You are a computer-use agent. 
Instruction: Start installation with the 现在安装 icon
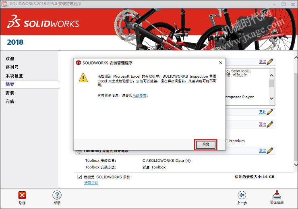pyautogui.click(x=277, y=195)
